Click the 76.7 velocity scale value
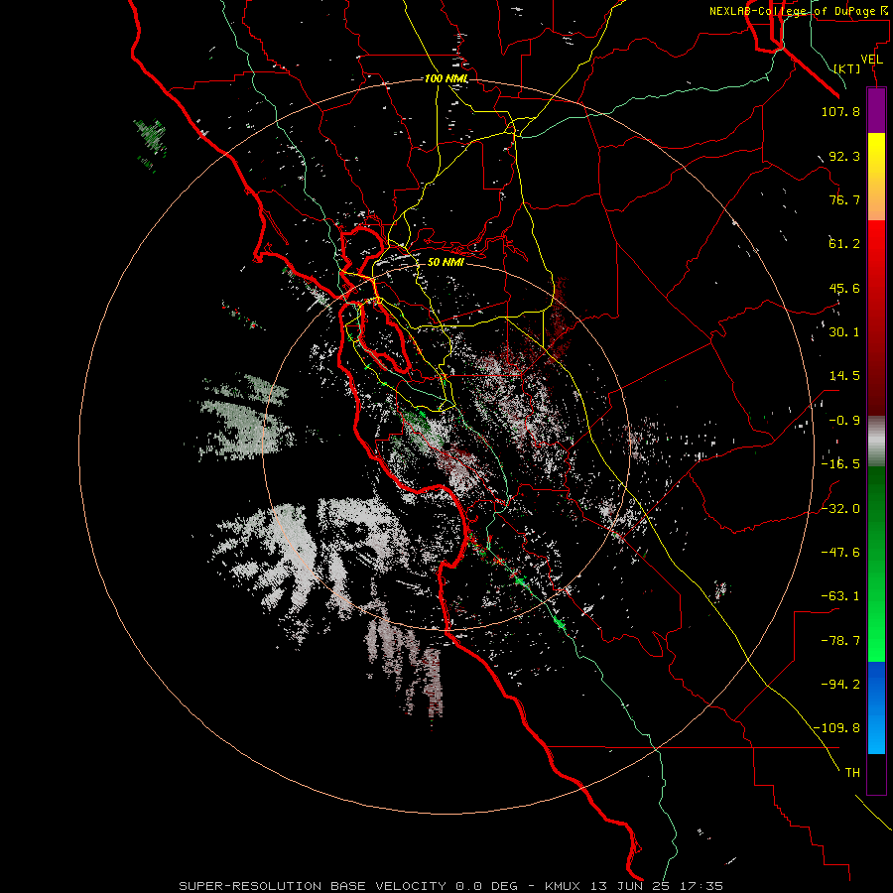 (x=844, y=199)
